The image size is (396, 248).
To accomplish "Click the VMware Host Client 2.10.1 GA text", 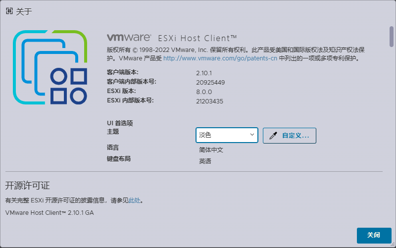I will tap(49, 213).
